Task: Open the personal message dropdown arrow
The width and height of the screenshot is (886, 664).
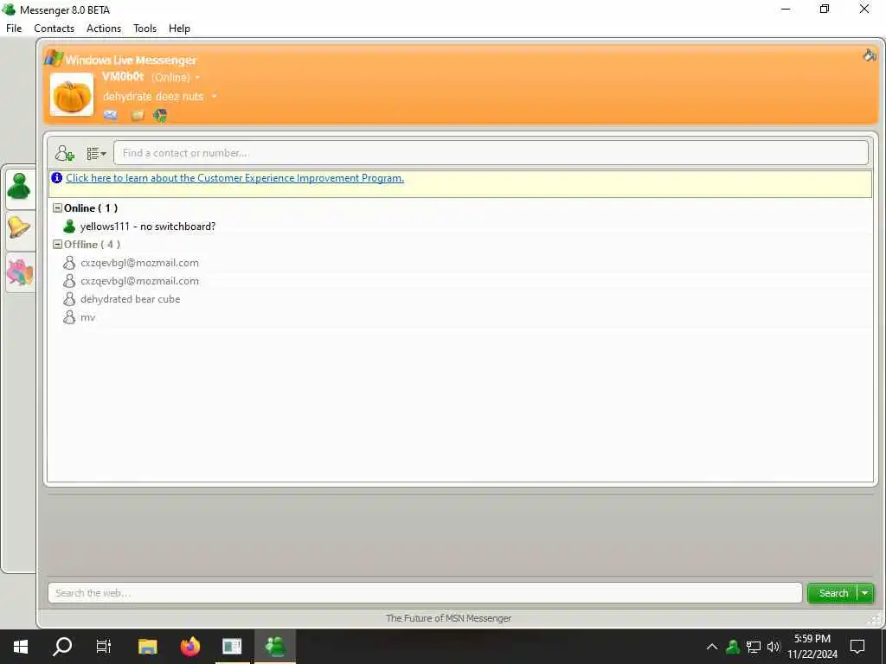Action: pos(215,97)
